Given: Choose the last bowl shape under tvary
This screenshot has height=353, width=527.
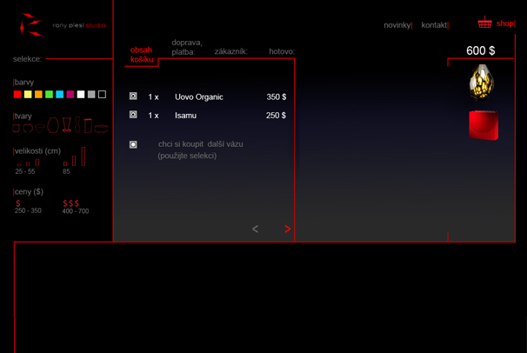Looking at the screenshot, I should (101, 129).
